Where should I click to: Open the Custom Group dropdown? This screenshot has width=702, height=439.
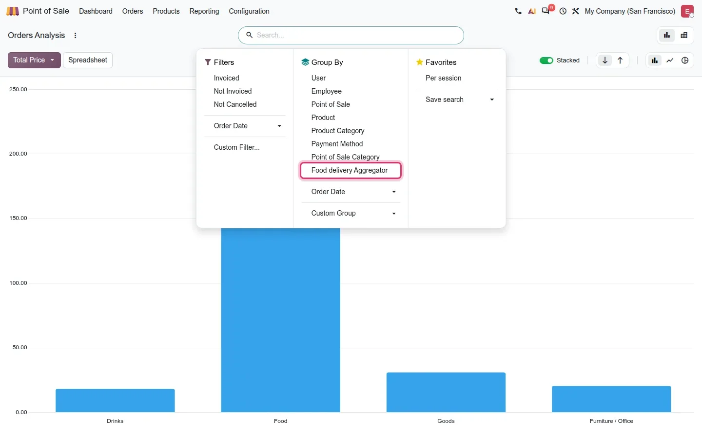351,213
